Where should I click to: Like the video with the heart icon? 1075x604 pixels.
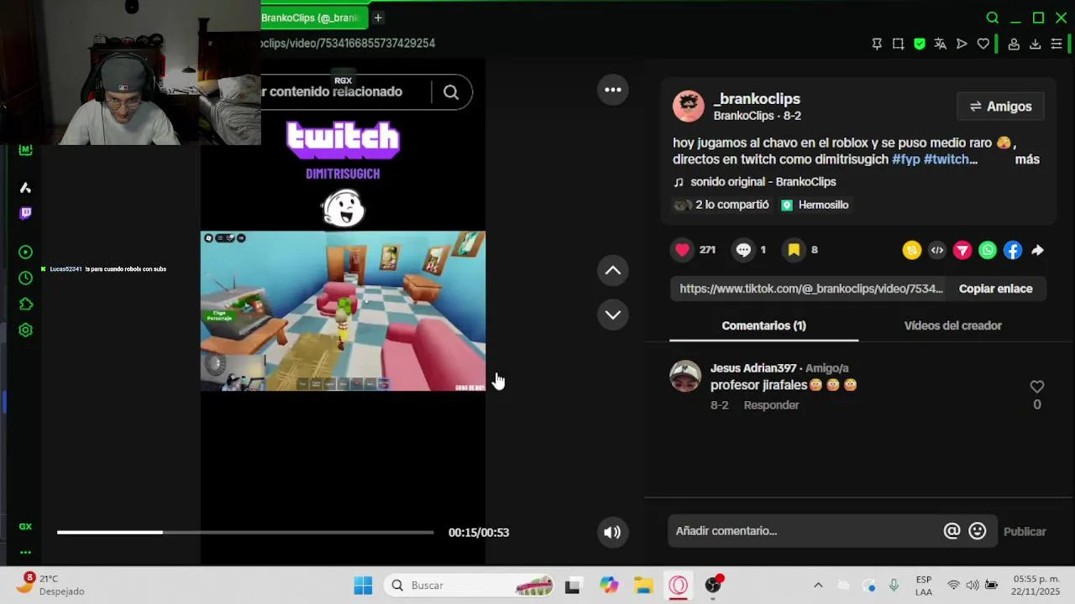[682, 249]
